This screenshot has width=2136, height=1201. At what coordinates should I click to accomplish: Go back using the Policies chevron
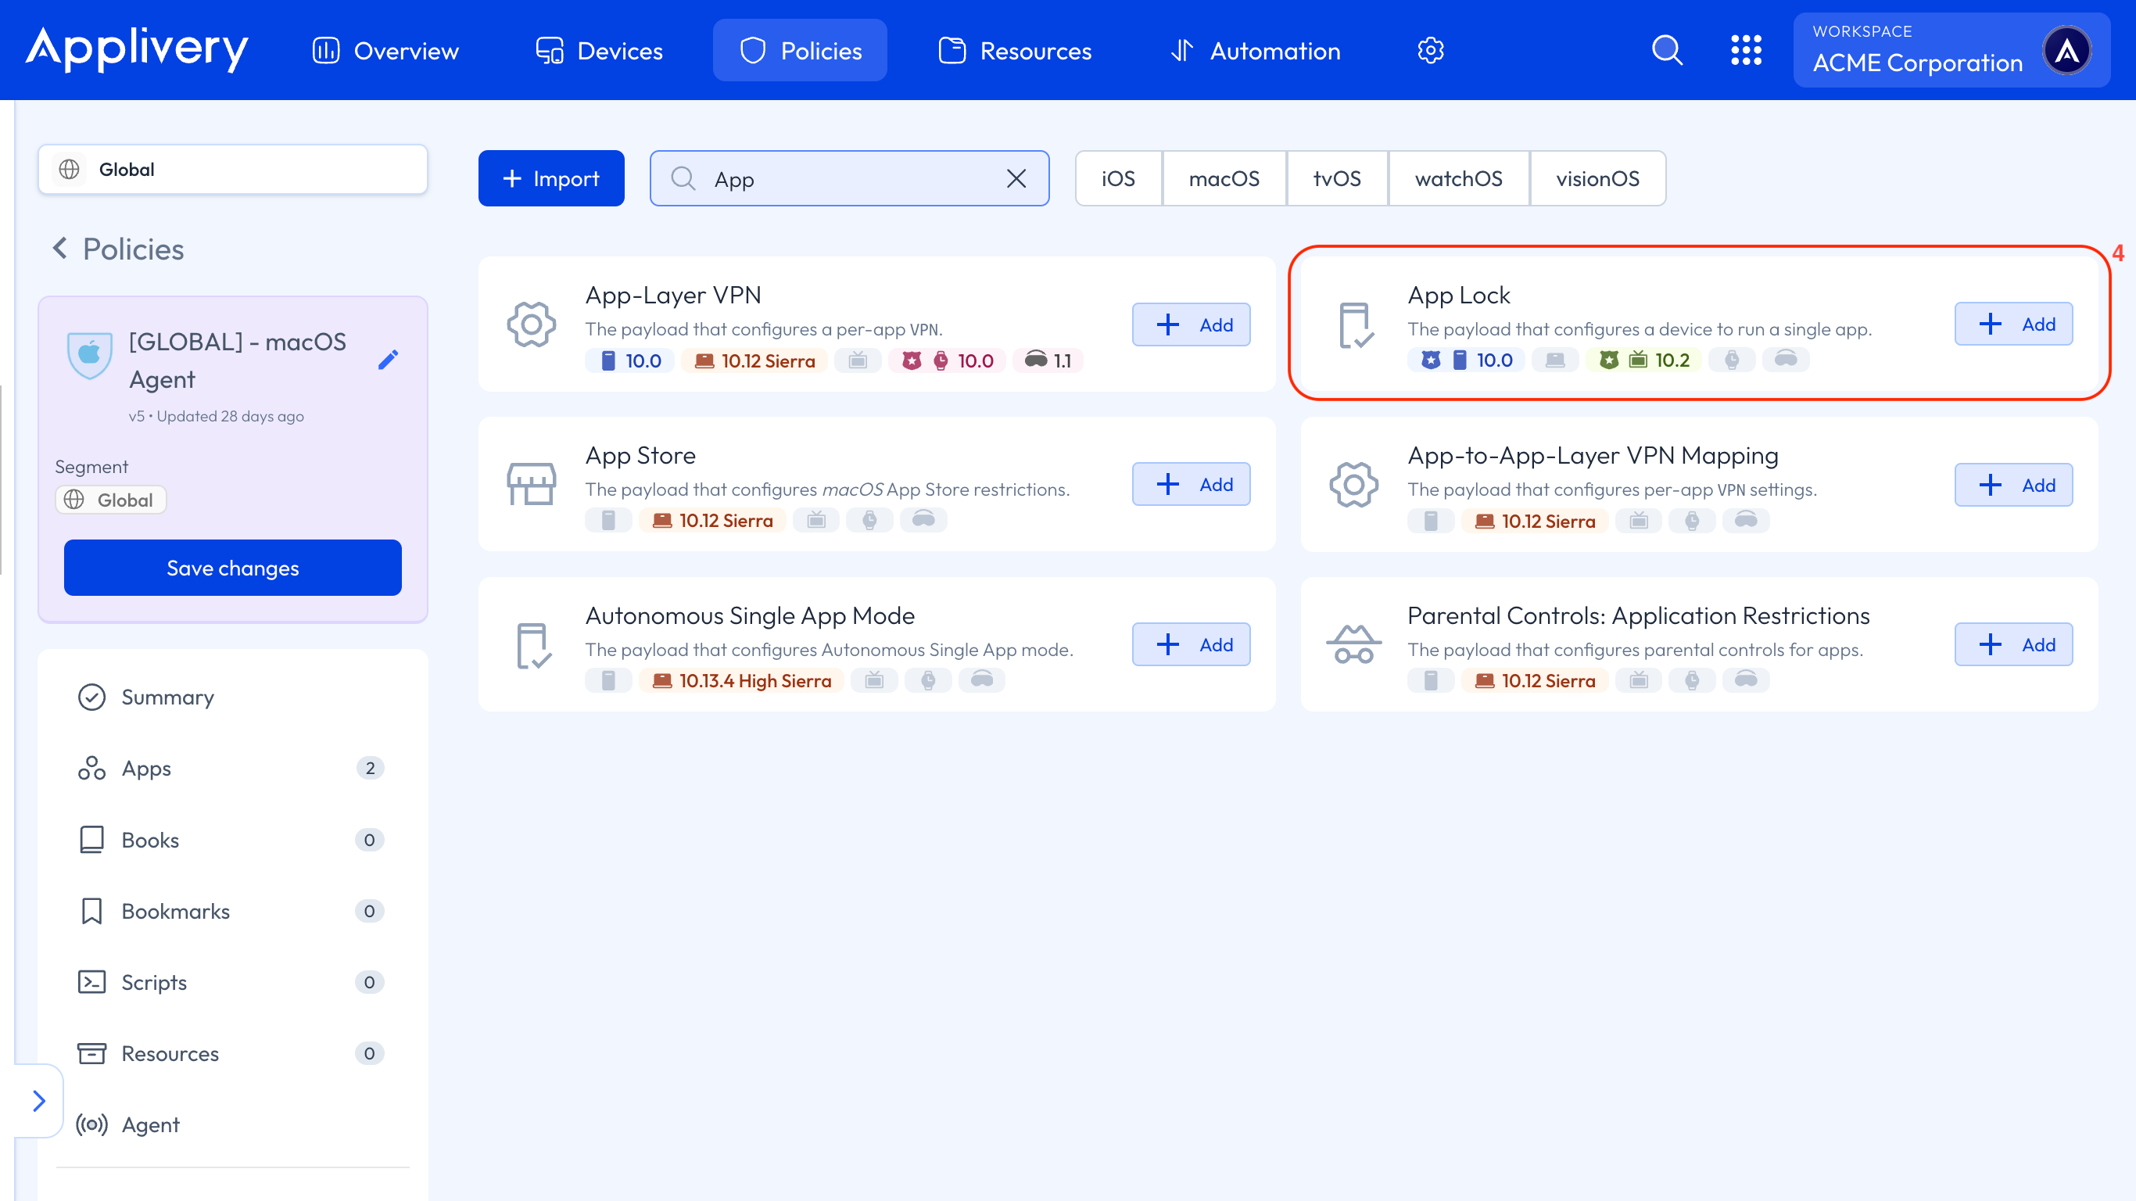click(59, 248)
